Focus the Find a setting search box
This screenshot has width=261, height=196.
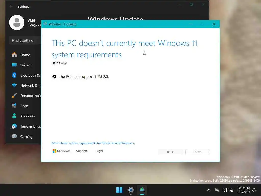point(25,41)
